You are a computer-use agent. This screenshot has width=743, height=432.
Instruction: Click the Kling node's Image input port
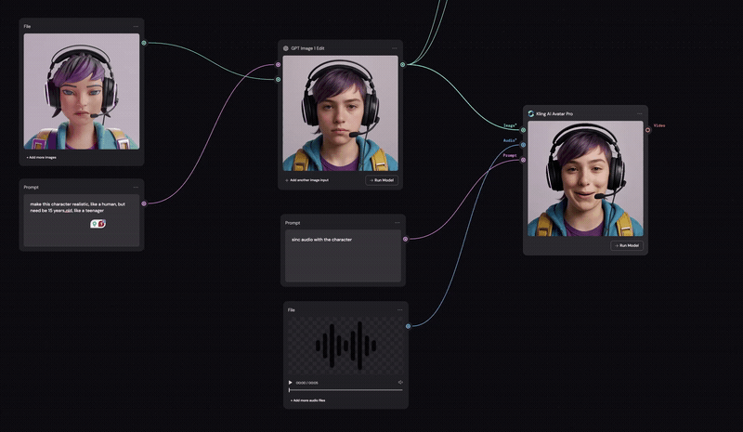click(x=523, y=130)
